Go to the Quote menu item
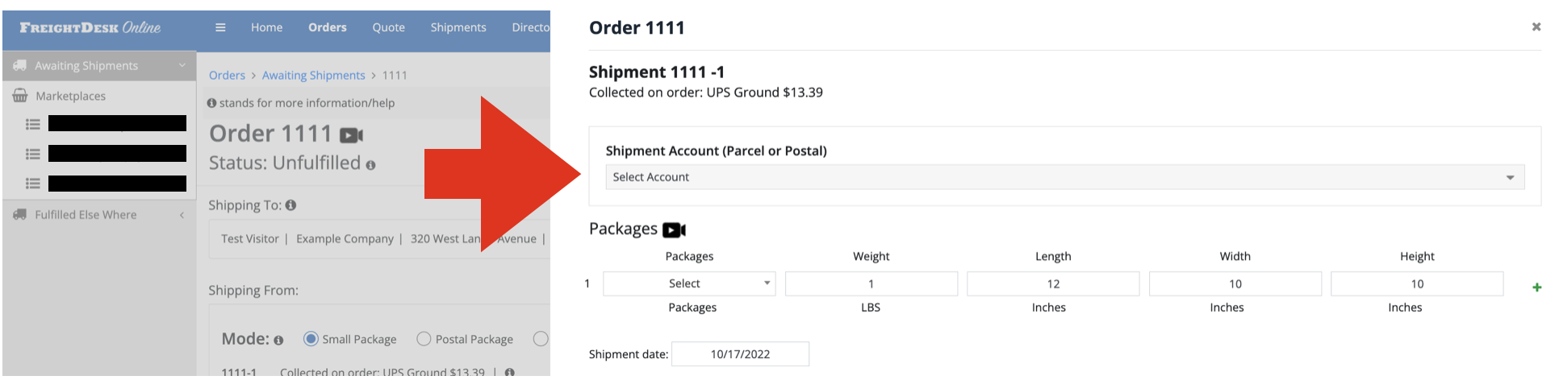Screen dimensions: 1559x380 click(388, 27)
